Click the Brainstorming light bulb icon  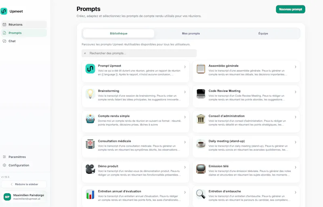pyautogui.click(x=90, y=94)
